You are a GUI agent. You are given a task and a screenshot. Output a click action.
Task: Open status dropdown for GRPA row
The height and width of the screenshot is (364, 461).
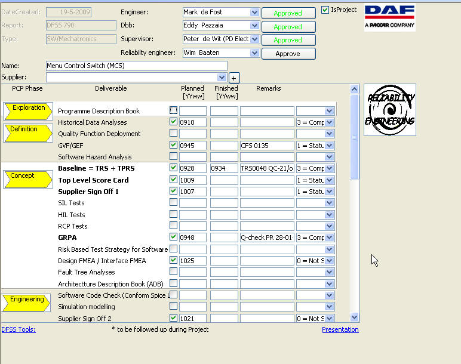tap(330, 237)
